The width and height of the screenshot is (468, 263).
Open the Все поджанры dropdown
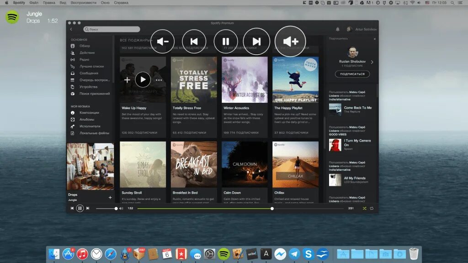point(136,40)
